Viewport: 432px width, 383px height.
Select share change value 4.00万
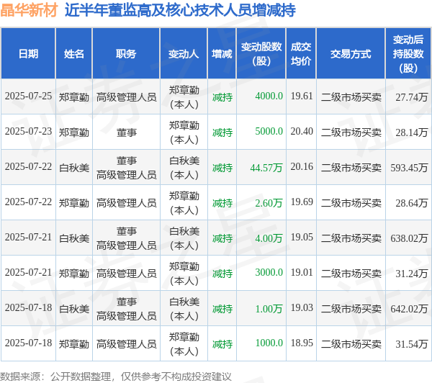[269, 238]
